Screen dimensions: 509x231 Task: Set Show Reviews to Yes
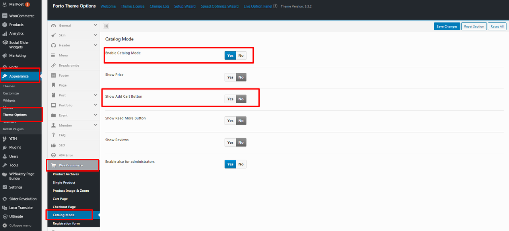[230, 142]
